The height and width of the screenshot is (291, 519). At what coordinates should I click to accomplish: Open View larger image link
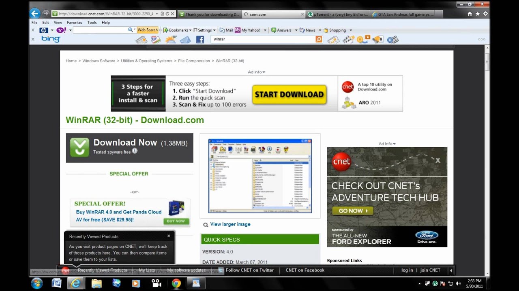(x=230, y=224)
